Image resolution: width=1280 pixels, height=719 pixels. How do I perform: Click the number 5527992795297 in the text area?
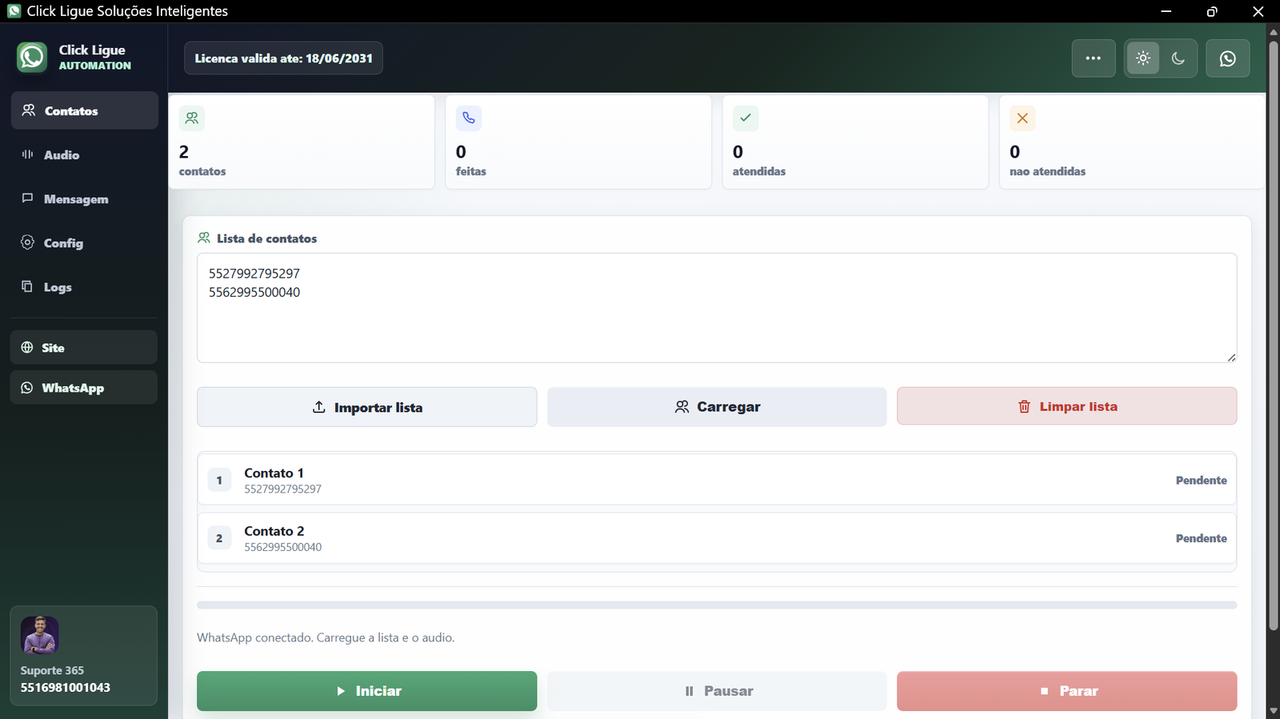pos(254,274)
